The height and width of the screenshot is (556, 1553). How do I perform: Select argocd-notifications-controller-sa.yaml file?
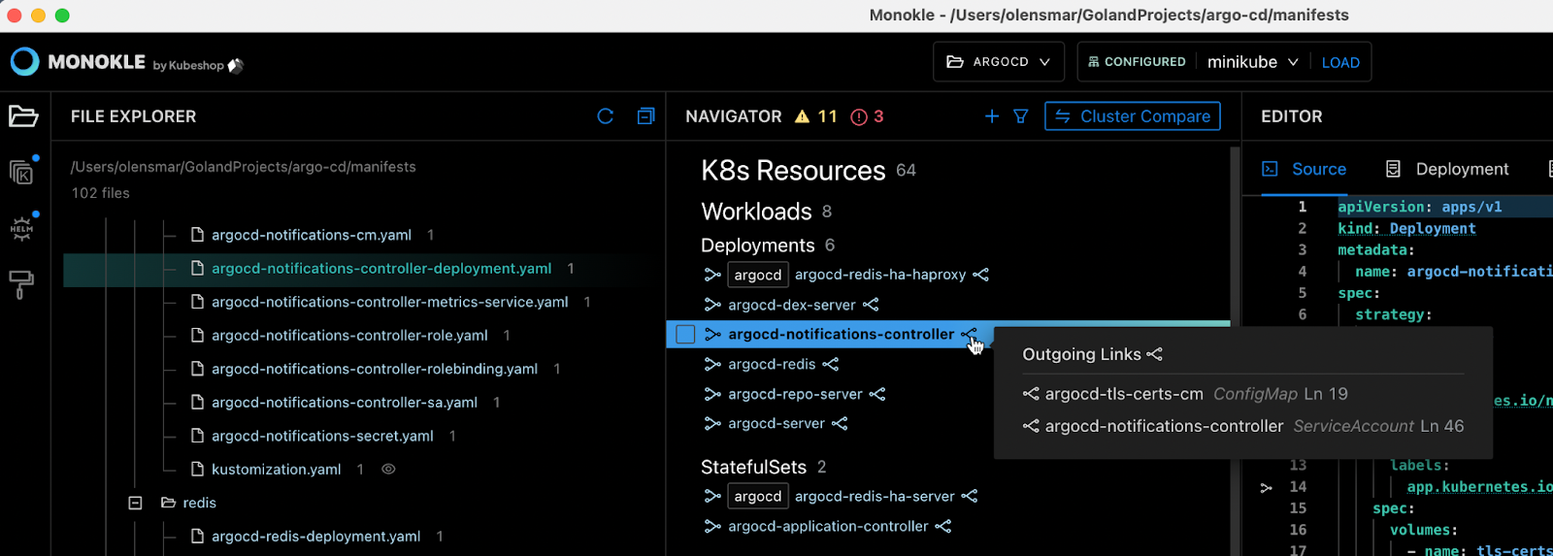tap(345, 402)
